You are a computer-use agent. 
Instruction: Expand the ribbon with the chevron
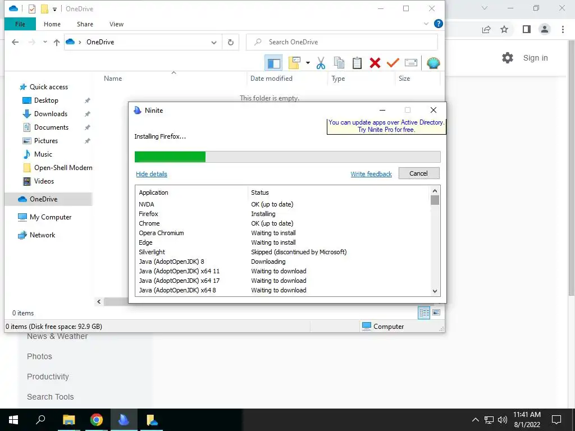[426, 24]
